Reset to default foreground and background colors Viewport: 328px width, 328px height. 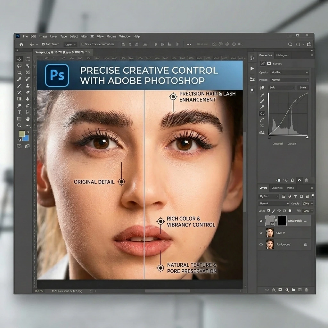pos(20,140)
